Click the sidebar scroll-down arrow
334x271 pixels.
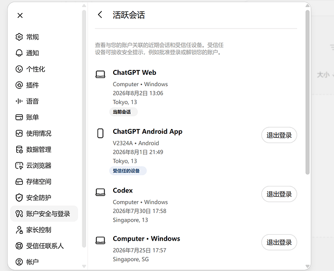[84, 266]
